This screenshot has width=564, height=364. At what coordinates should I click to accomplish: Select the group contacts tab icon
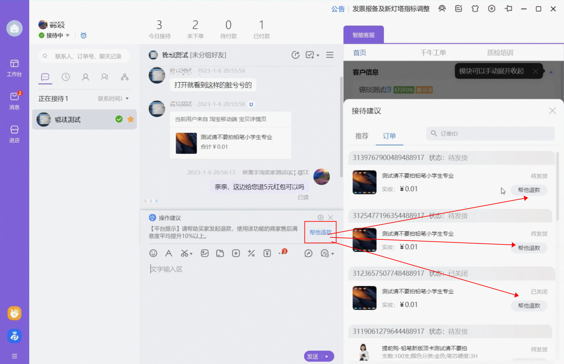105,77
